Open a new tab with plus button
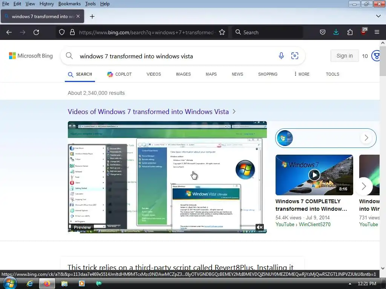This screenshot has width=386, height=289. pyautogui.click(x=92, y=17)
